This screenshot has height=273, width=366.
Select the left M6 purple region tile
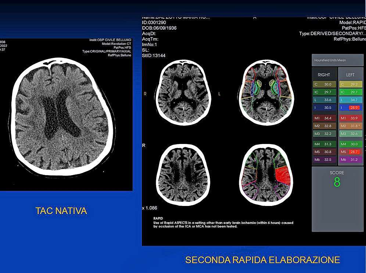350,160
